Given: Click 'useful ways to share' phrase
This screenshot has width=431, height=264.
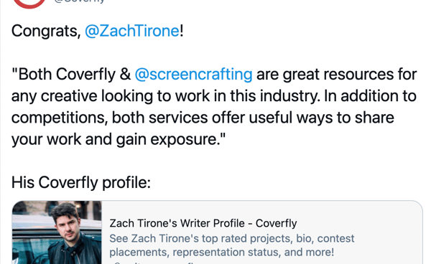Looking at the screenshot, I should 321,118.
